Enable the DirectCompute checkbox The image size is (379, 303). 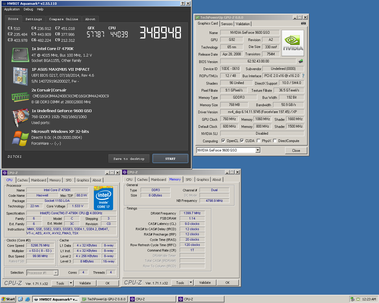[x=275, y=141]
